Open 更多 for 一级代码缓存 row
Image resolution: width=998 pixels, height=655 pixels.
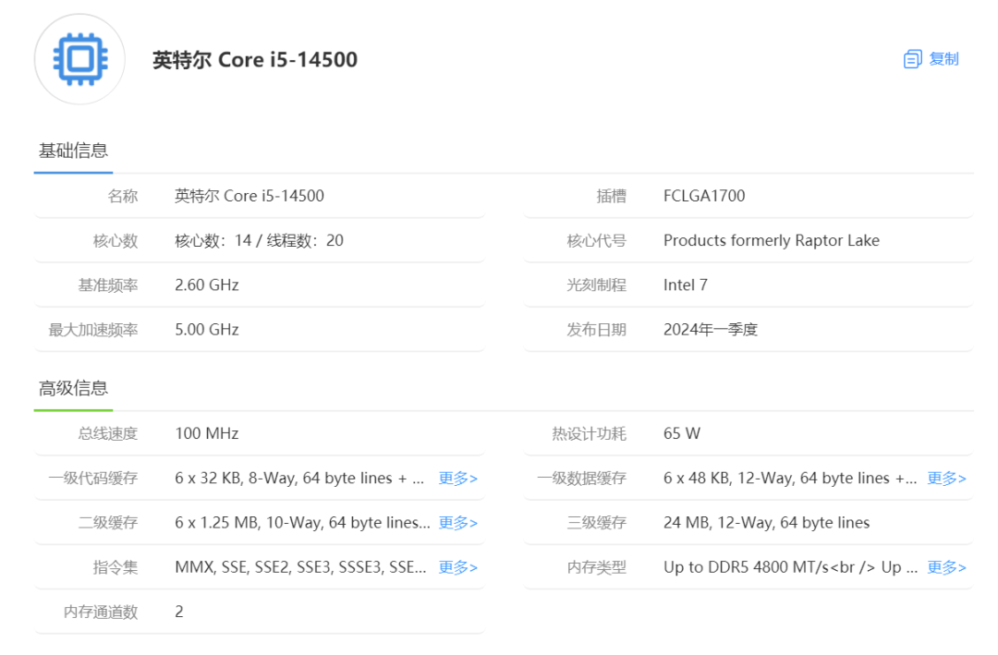click(457, 478)
